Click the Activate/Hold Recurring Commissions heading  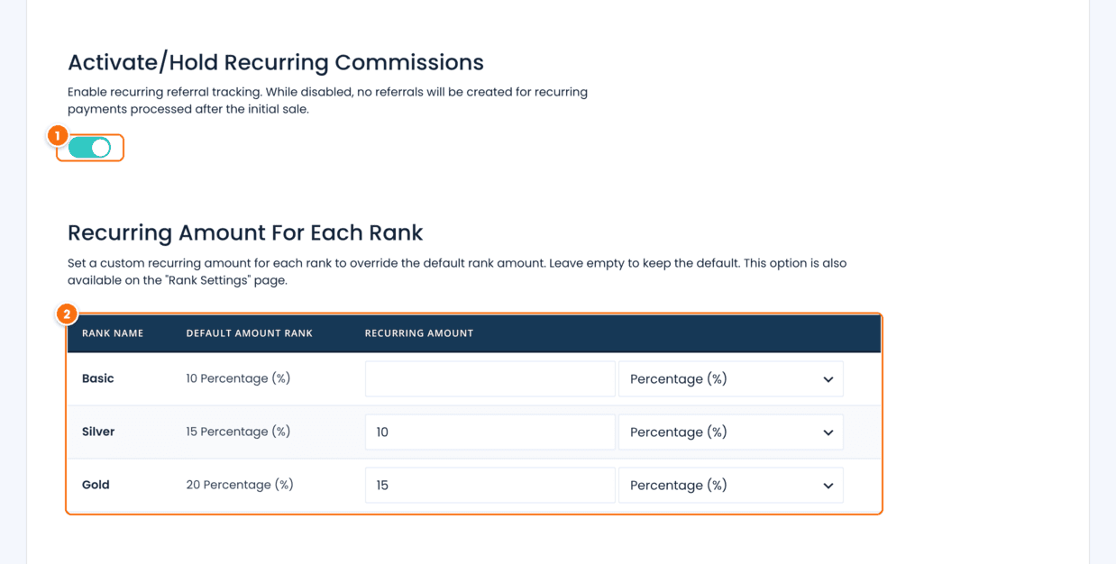pos(276,62)
